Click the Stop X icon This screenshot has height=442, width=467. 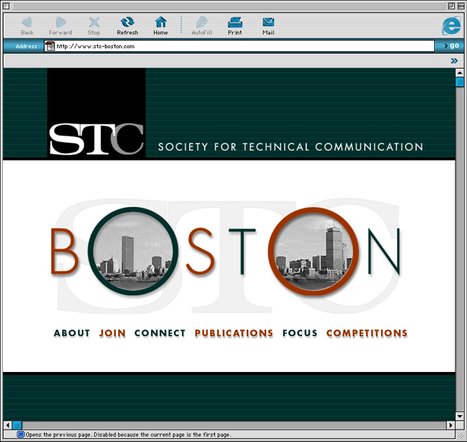click(x=94, y=23)
